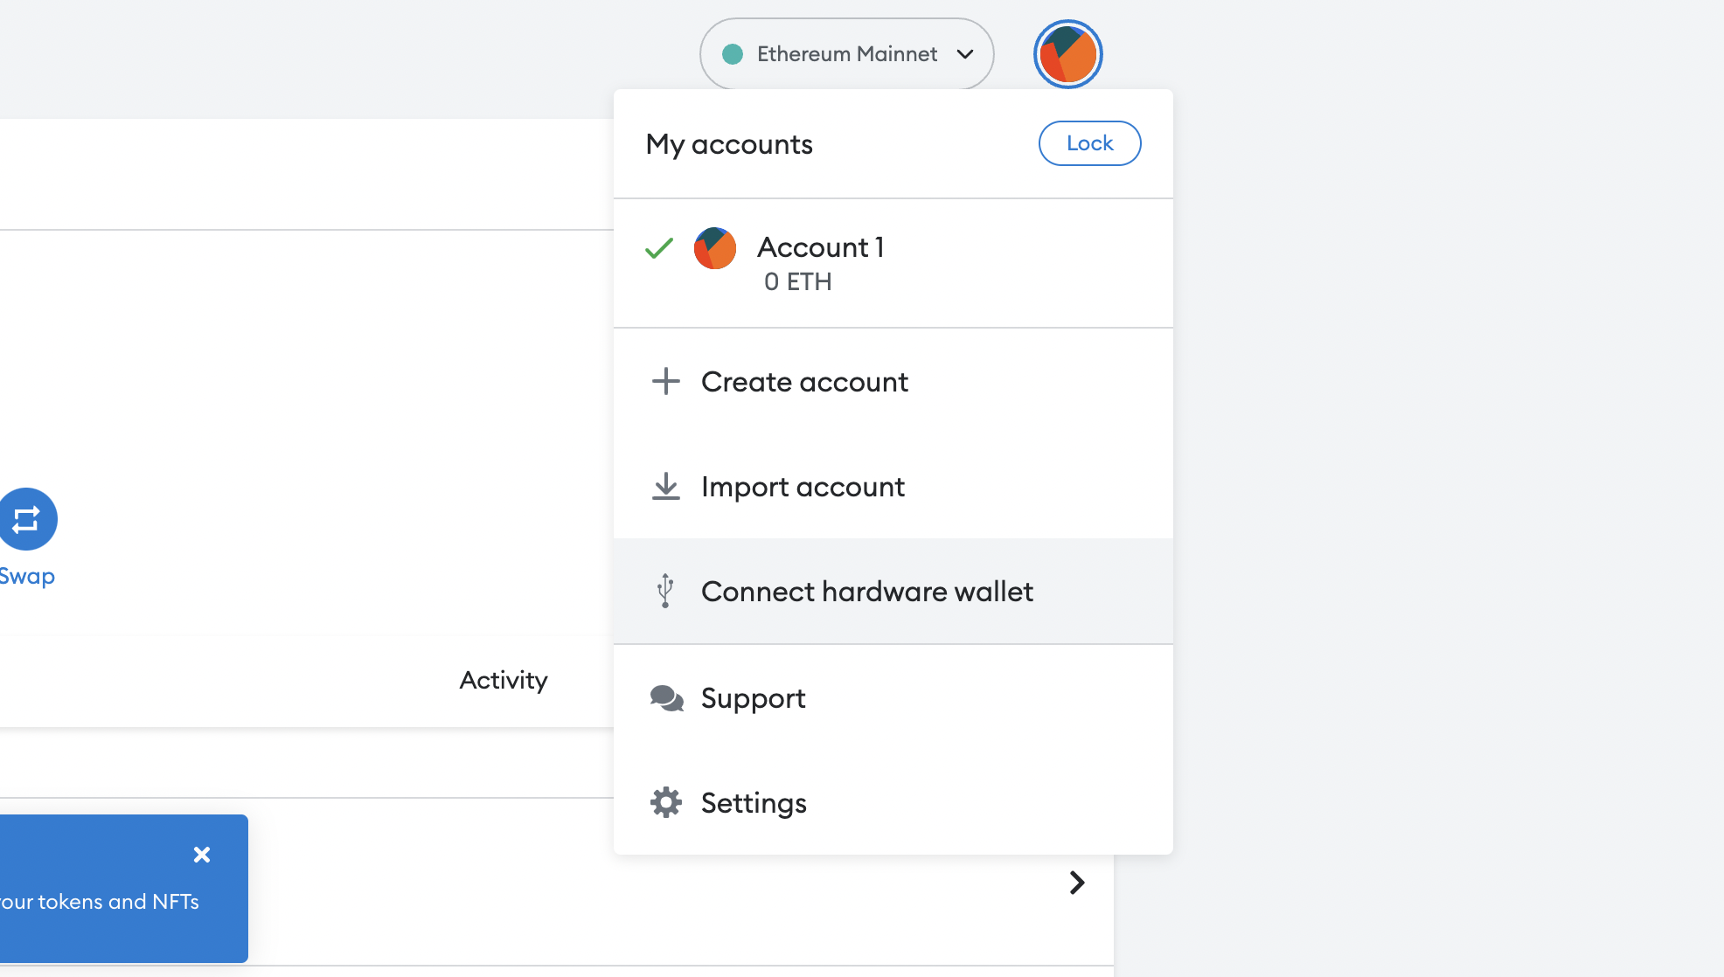Click the green checkmark on Account 1
The width and height of the screenshot is (1724, 977).
658,249
